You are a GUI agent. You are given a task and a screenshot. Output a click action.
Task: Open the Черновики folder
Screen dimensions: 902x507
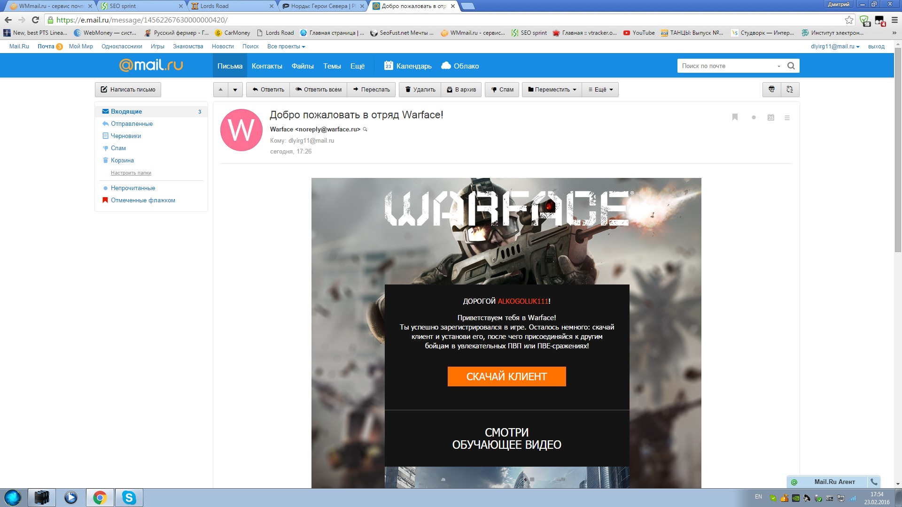[x=125, y=136]
